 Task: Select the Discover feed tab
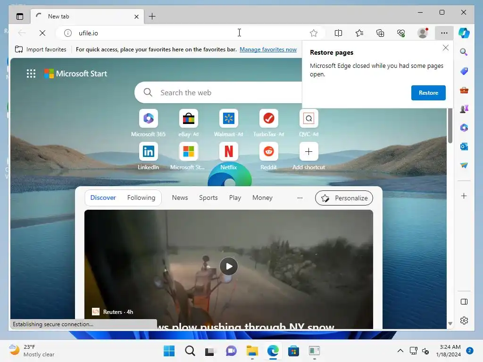point(103,197)
